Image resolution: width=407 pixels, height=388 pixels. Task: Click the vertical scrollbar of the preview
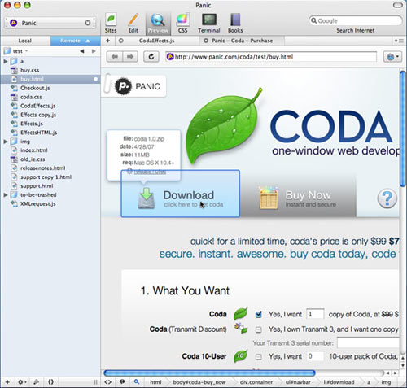click(403, 128)
